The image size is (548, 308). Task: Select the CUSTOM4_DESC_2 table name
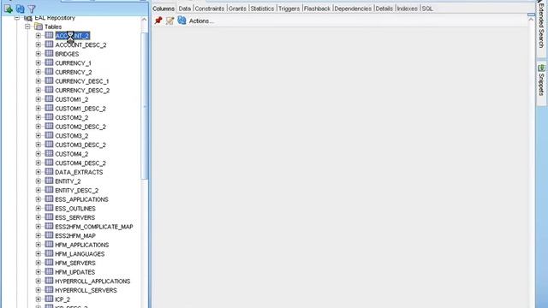click(x=80, y=163)
